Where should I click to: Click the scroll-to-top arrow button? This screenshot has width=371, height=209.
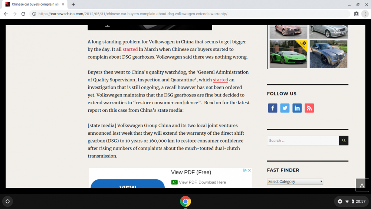click(362, 185)
